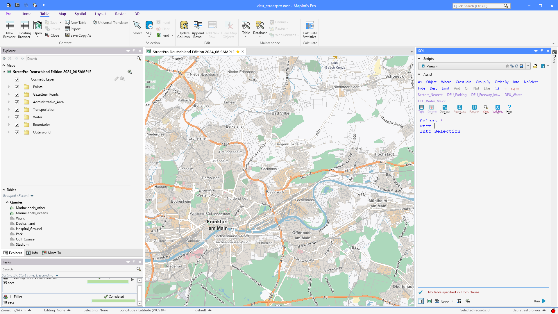558x314 pixels.
Task: Disable the Cosmetic Layer checkbox
Action: pos(17,79)
